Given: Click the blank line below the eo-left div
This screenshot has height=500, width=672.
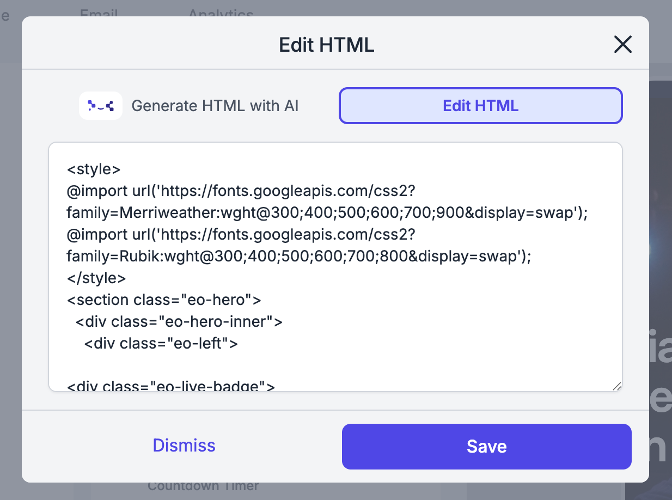Looking at the screenshot, I should pos(218,365).
